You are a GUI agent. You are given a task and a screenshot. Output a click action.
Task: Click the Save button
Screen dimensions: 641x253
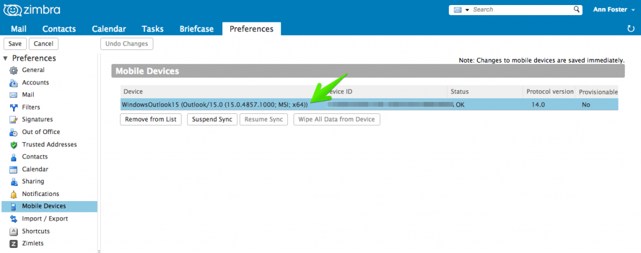[x=15, y=44]
